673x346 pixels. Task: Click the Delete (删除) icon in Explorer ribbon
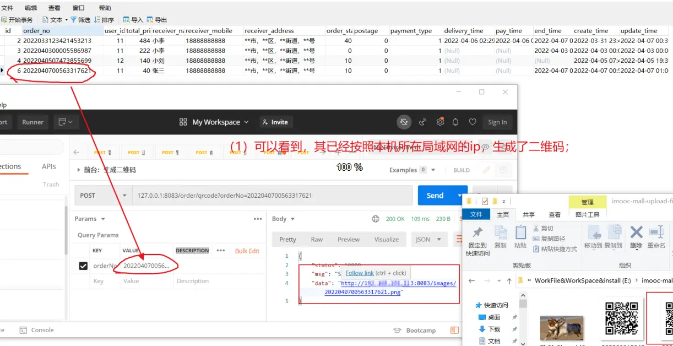(636, 236)
